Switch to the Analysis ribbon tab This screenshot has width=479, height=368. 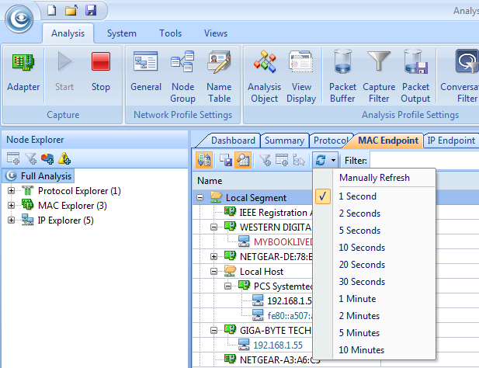68,33
